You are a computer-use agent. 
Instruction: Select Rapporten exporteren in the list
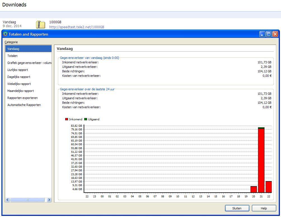click(x=22, y=98)
